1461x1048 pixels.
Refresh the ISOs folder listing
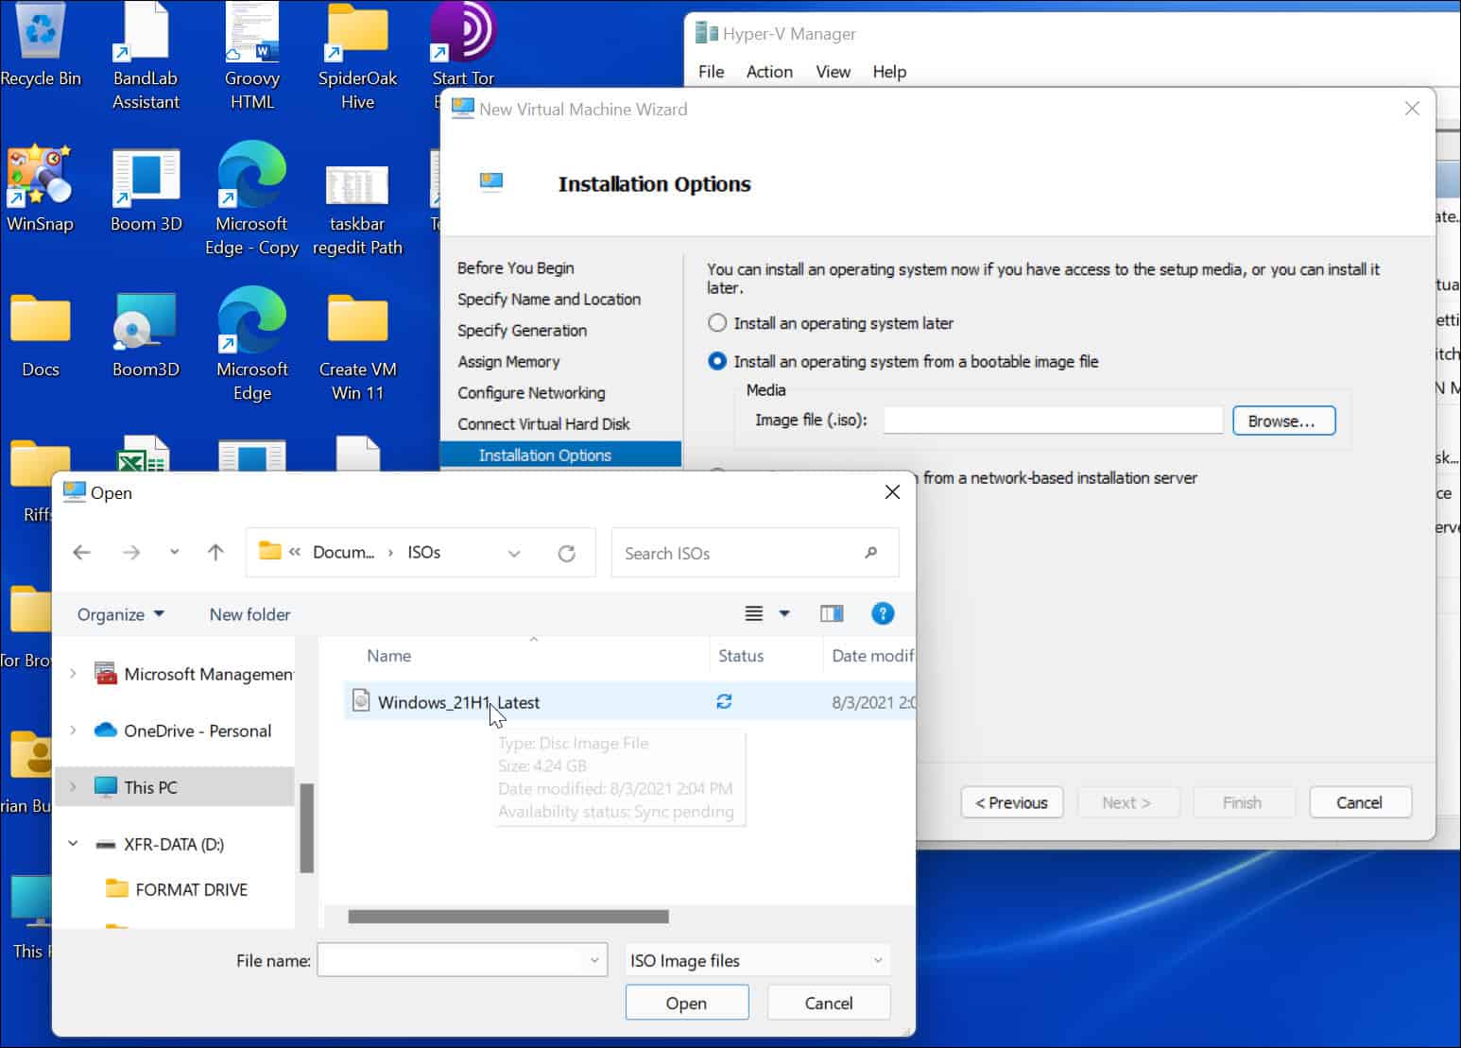[x=566, y=554]
